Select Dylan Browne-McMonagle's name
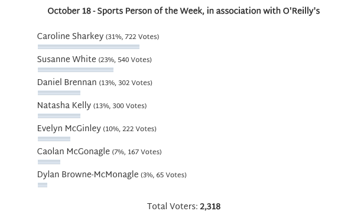354x218 pixels. point(88,174)
